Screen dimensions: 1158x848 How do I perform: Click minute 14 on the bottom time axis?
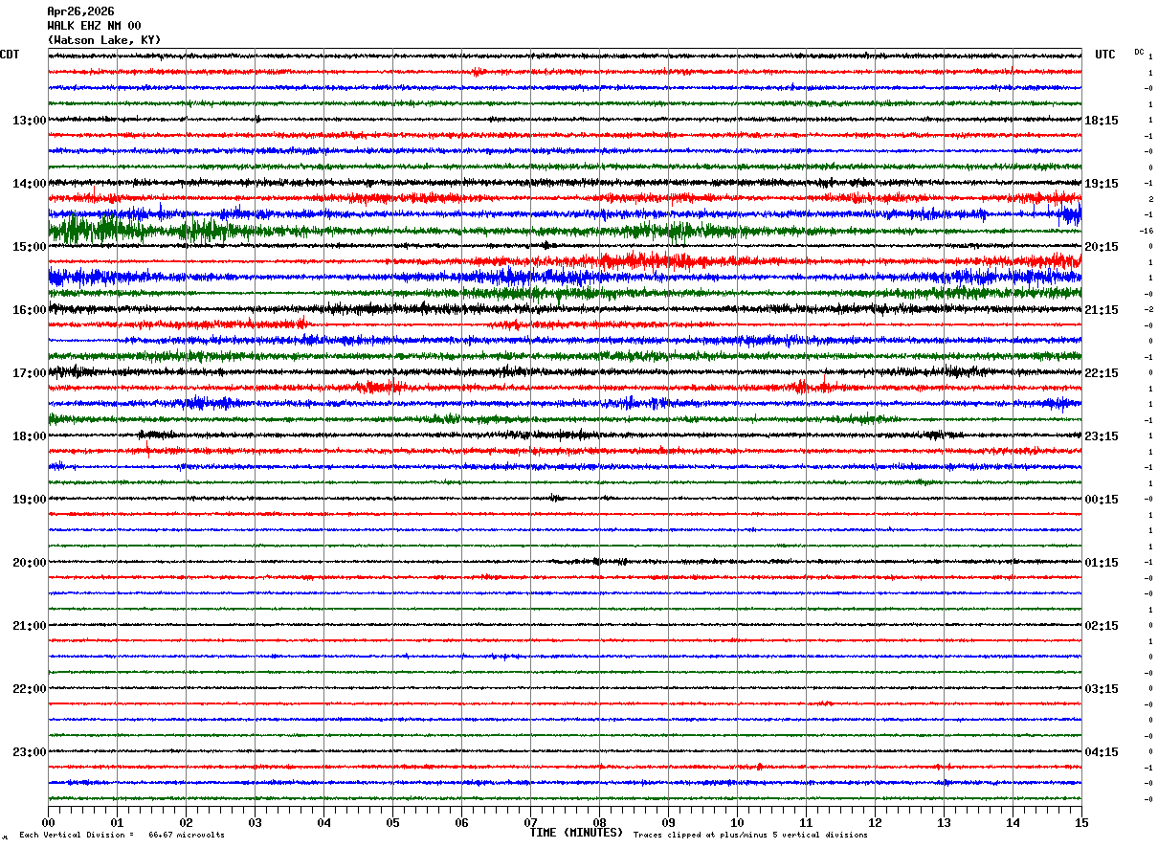[1013, 822]
